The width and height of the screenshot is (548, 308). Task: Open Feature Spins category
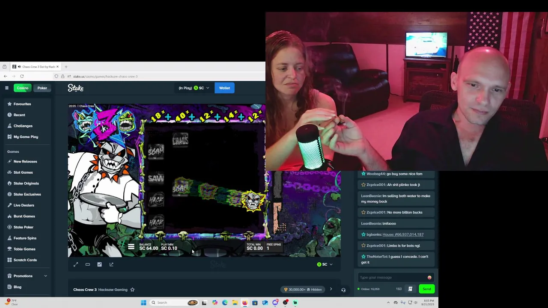[x=25, y=238]
